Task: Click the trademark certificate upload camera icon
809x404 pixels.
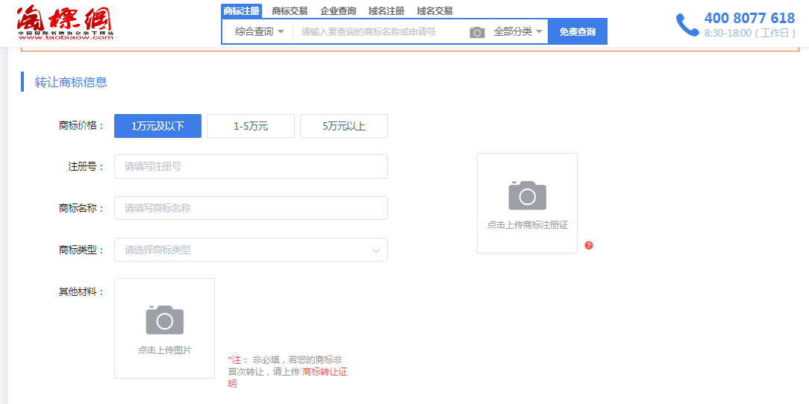Action: pos(527,195)
